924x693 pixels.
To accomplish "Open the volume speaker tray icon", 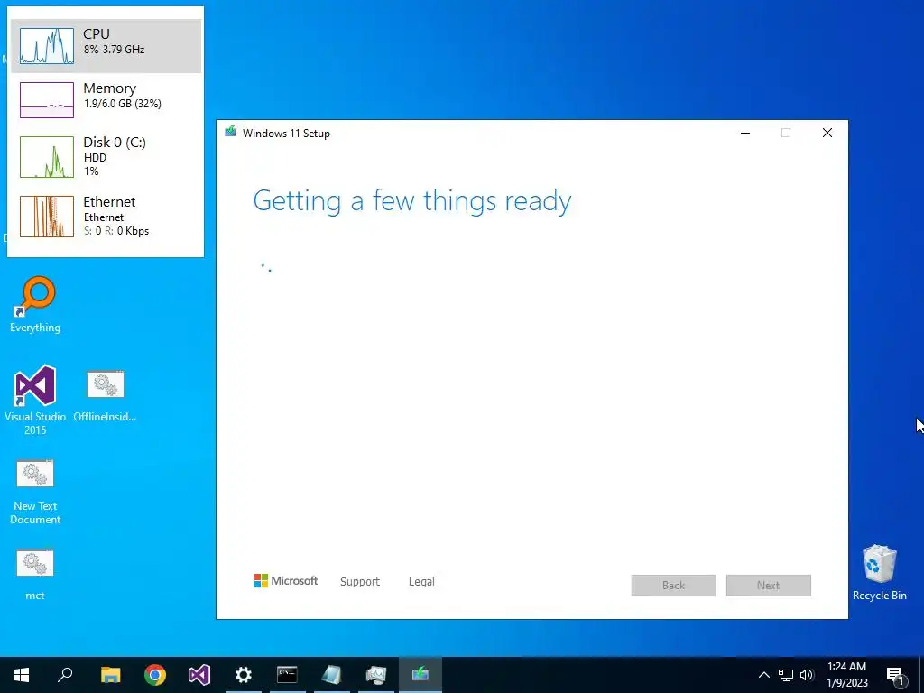I will (x=807, y=675).
